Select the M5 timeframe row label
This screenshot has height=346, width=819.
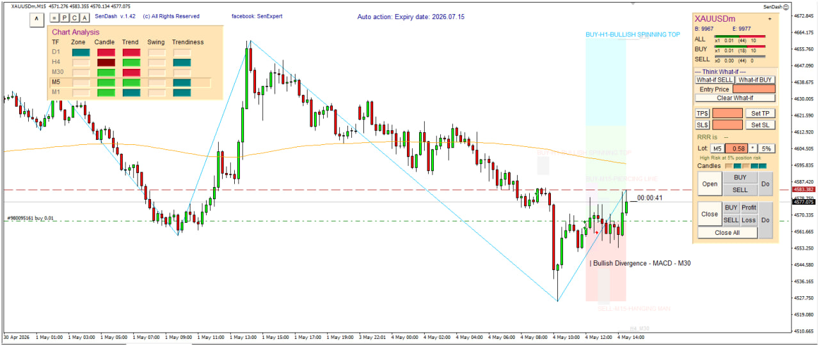coord(56,83)
